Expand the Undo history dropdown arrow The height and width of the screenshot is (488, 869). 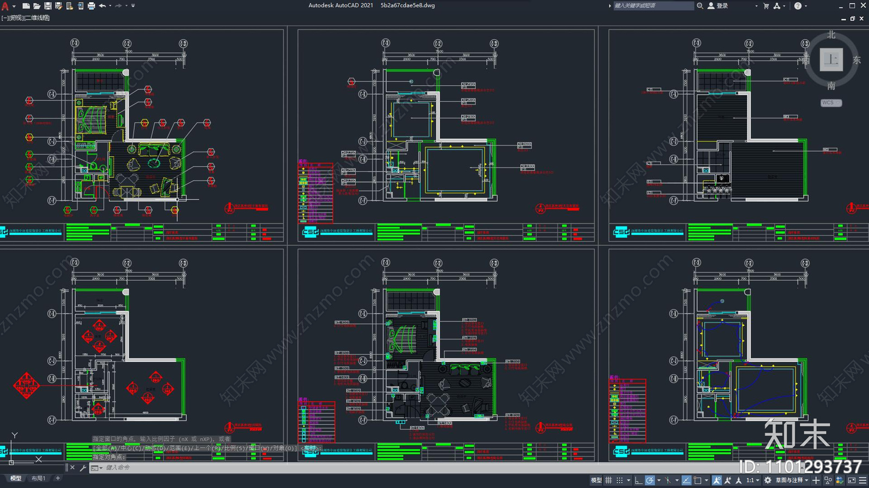[x=110, y=6]
